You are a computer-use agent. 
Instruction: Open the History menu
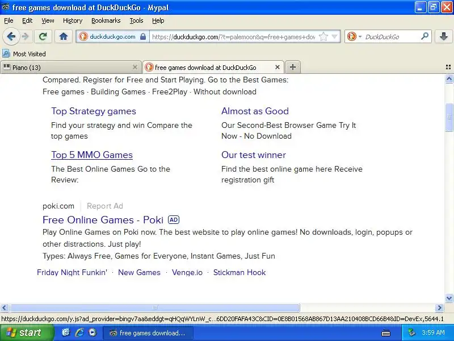[x=73, y=20]
